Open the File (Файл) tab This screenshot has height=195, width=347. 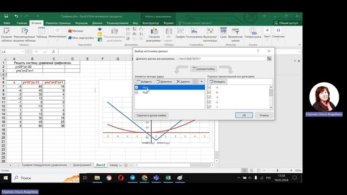tap(7, 23)
